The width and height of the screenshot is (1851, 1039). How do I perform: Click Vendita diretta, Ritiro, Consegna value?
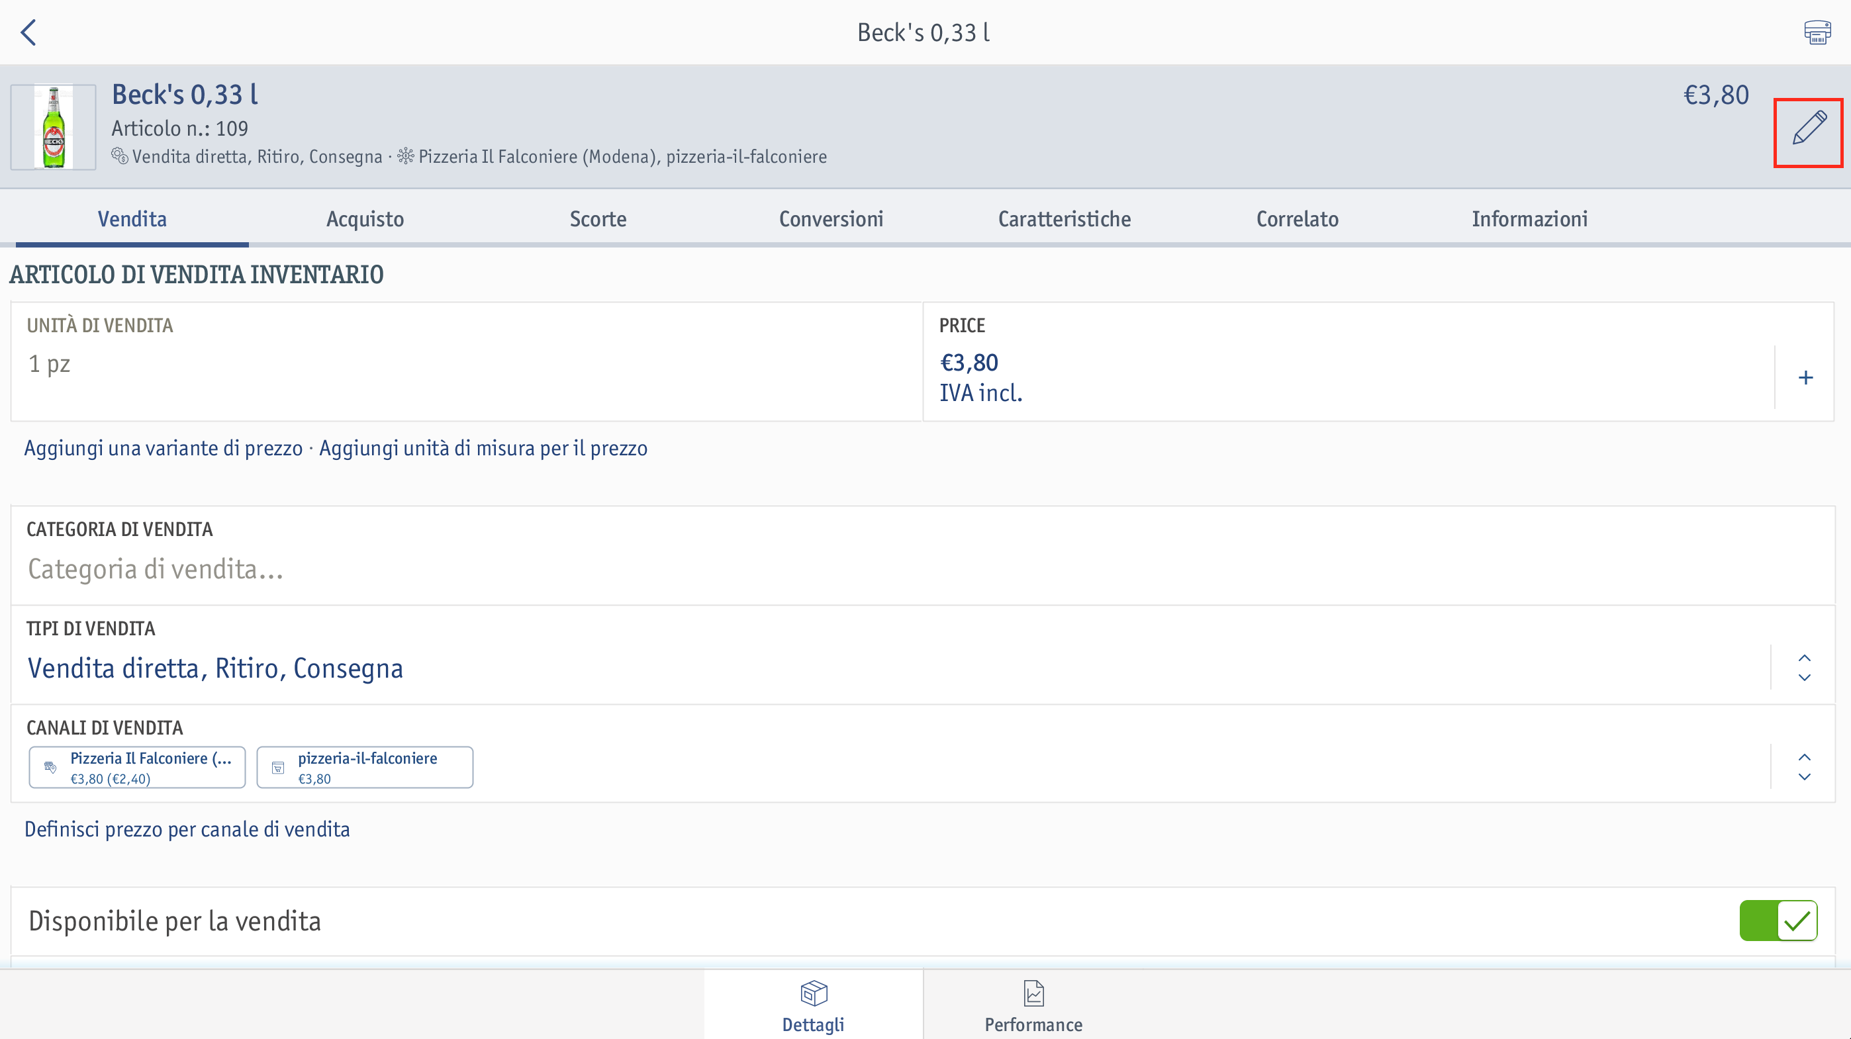click(215, 668)
